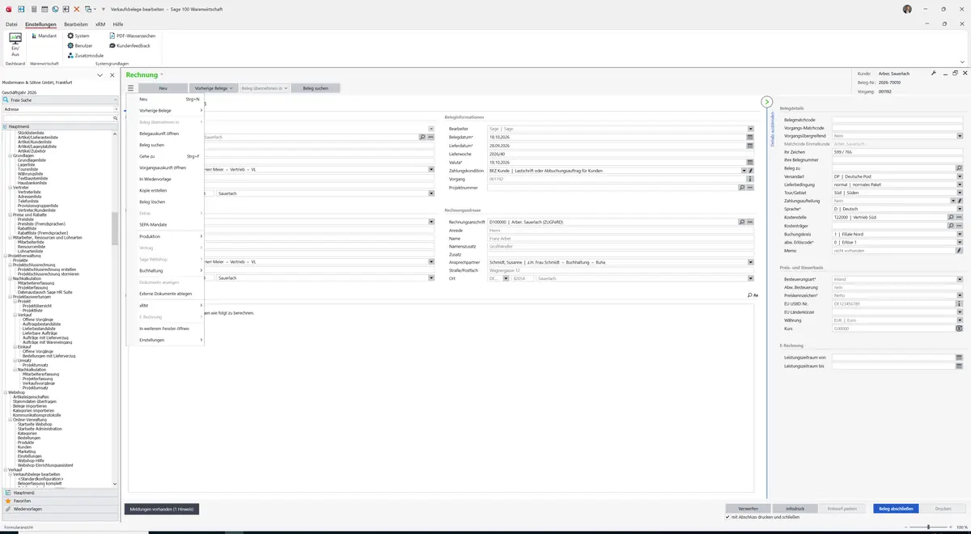Viewport: 971px width, 534px height.
Task: Open calendar for Leistungszeitraum von
Action: click(x=960, y=357)
